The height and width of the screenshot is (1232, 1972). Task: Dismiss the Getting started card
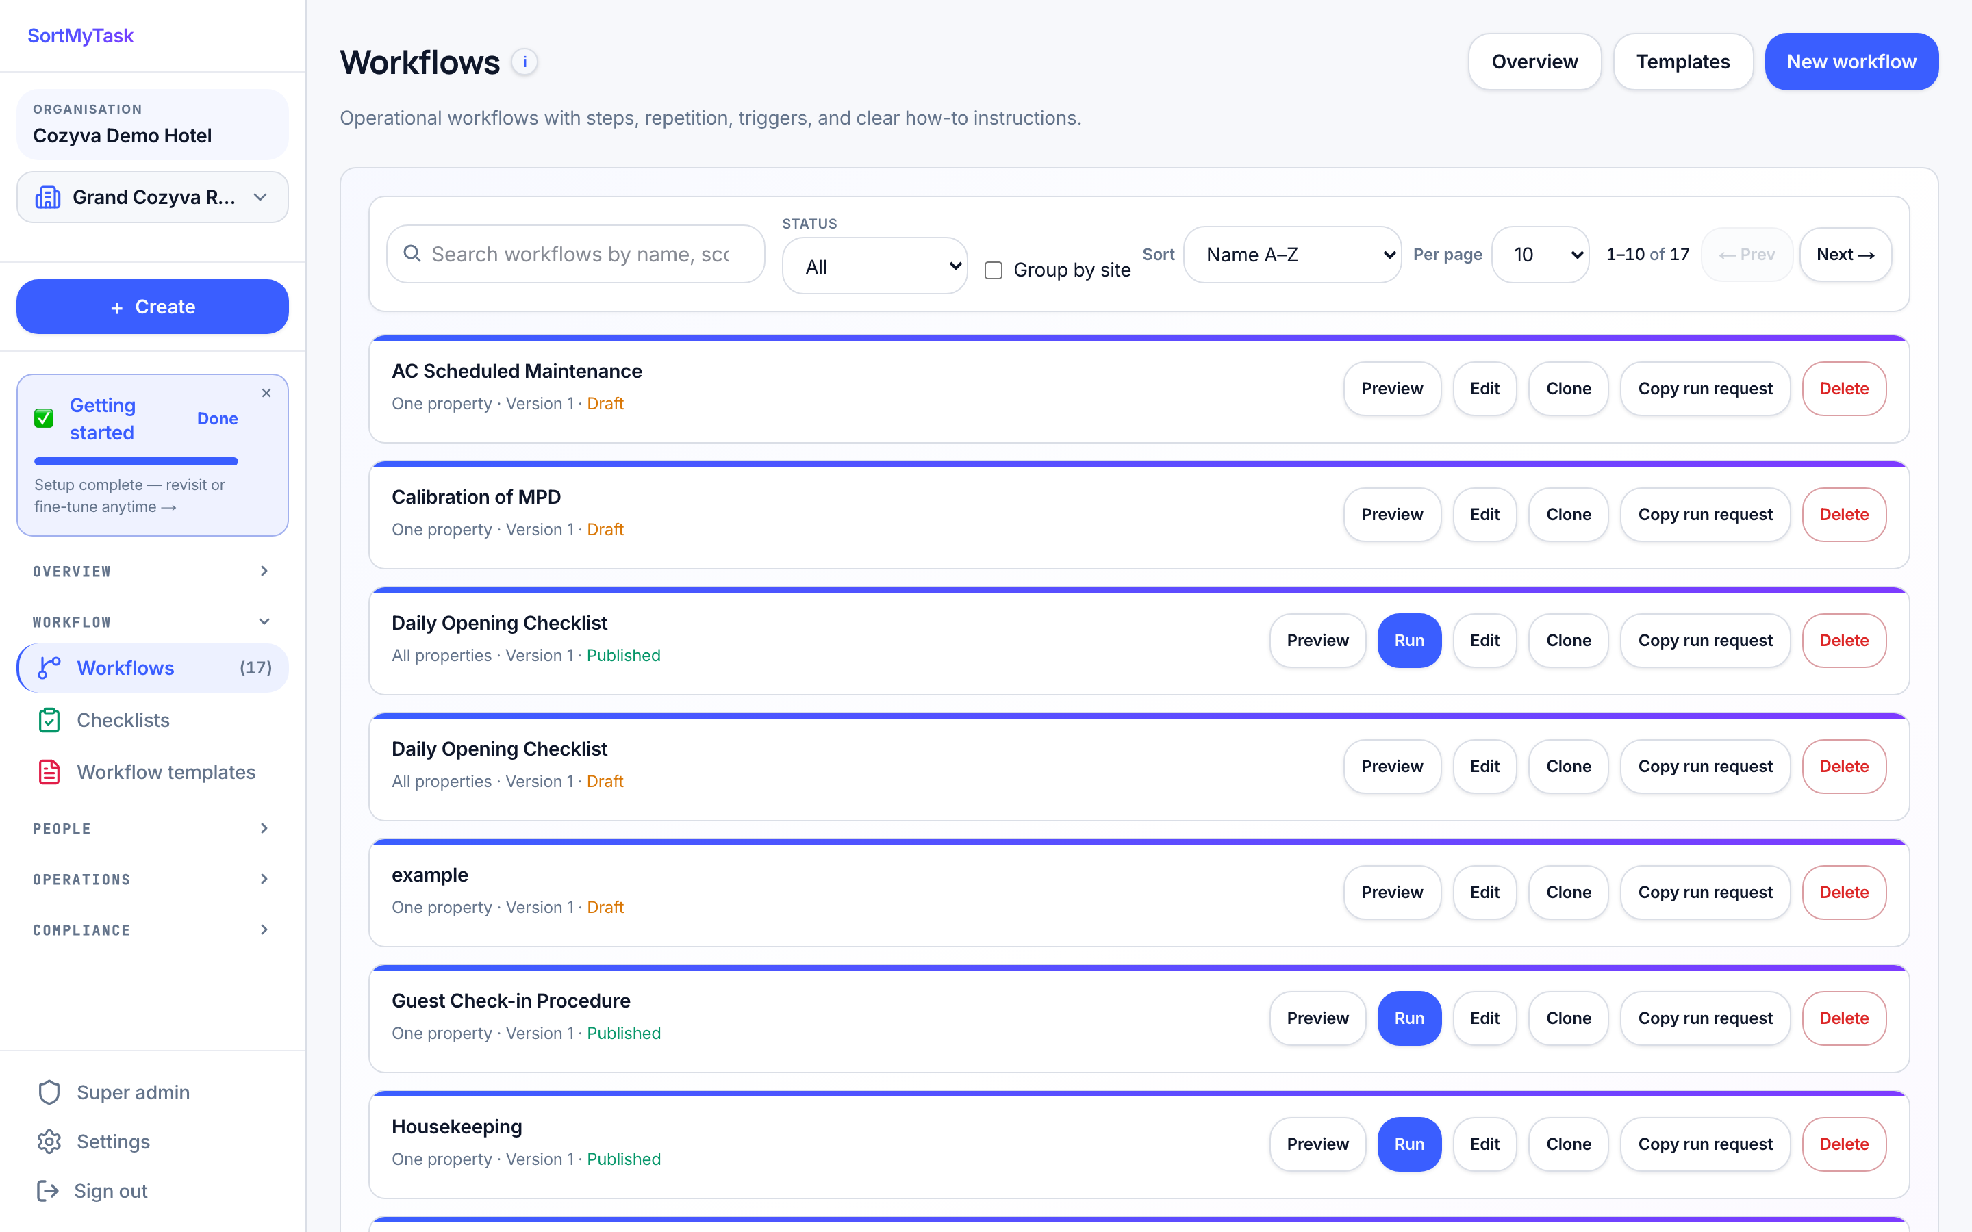(266, 393)
